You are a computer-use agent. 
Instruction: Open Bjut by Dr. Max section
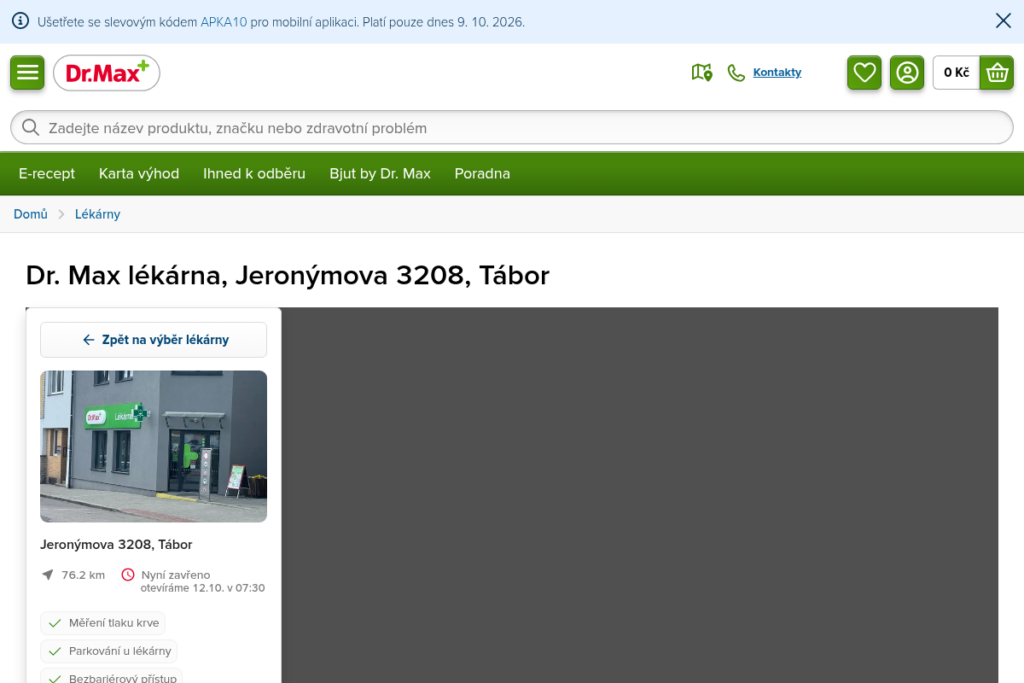pyautogui.click(x=380, y=173)
